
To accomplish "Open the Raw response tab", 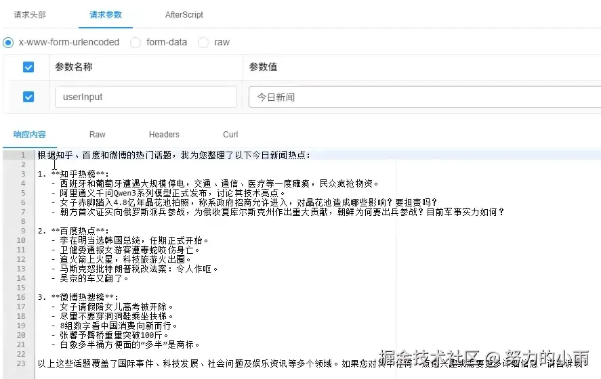I will (98, 135).
